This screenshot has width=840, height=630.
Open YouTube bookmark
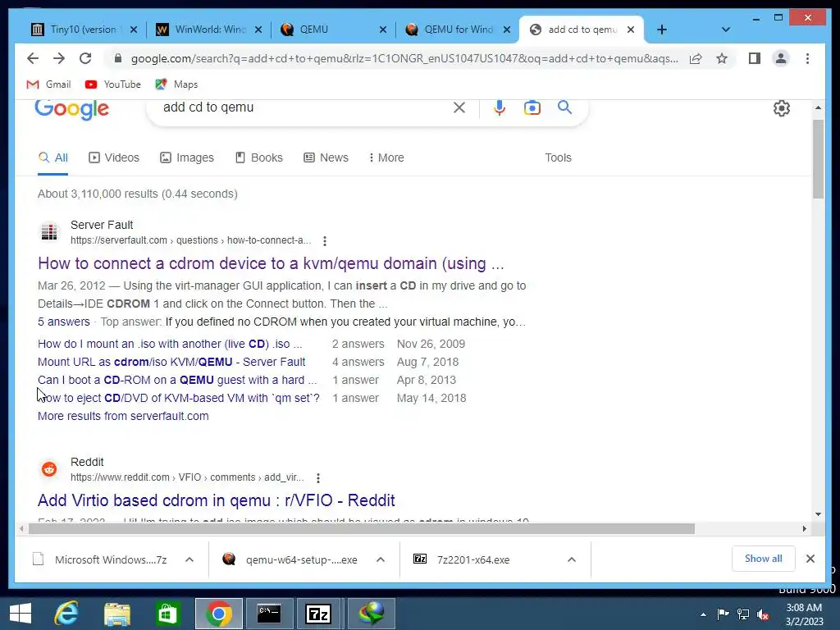pyautogui.click(x=112, y=84)
